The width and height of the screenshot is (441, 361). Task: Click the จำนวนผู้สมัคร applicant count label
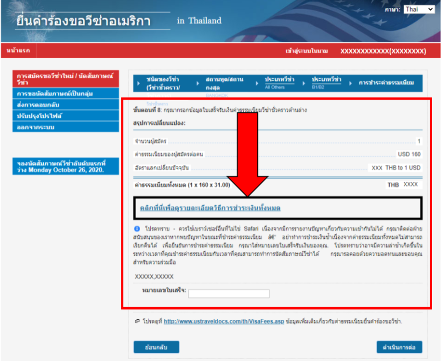tap(151, 141)
